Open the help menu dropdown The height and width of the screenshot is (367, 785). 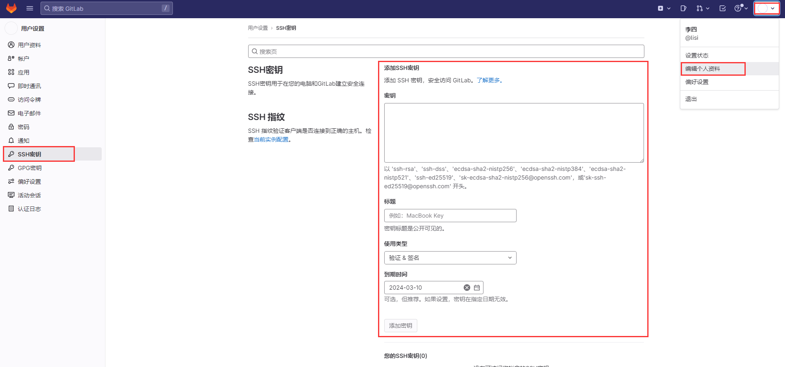point(740,8)
